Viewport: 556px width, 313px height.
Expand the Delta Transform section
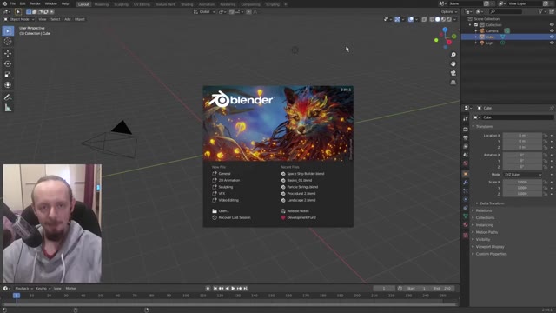coord(492,203)
